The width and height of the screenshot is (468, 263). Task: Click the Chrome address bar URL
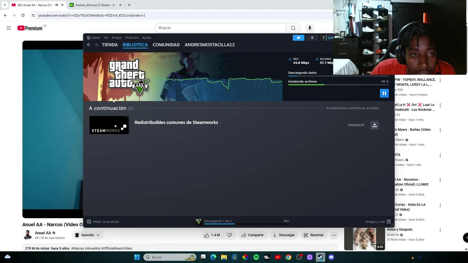pos(92,15)
